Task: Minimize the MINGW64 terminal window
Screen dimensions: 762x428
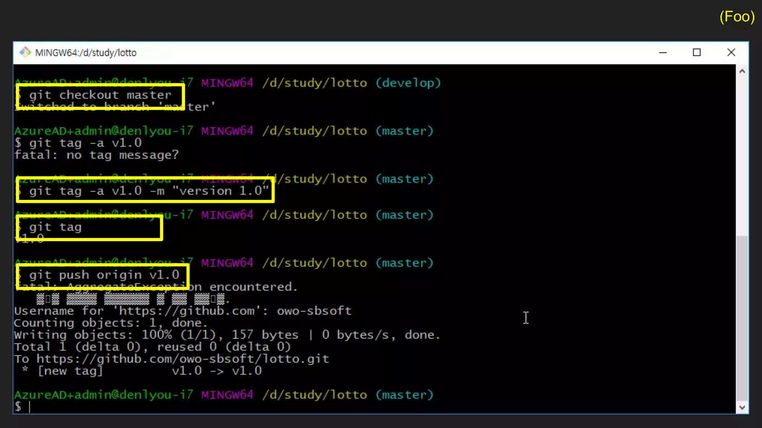Action: coord(663,52)
